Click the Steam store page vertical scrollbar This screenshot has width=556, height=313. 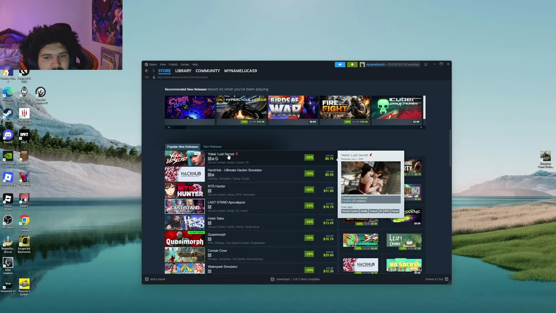(x=450, y=148)
